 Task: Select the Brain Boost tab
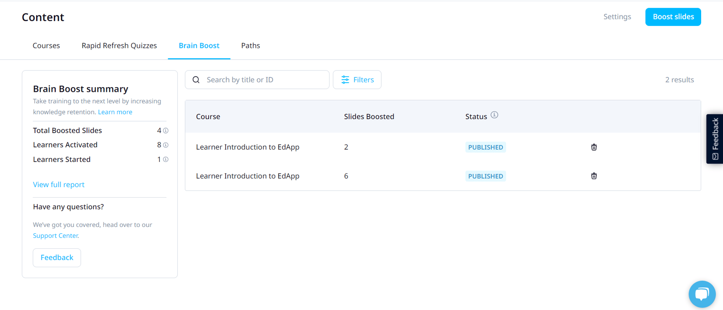(199, 46)
